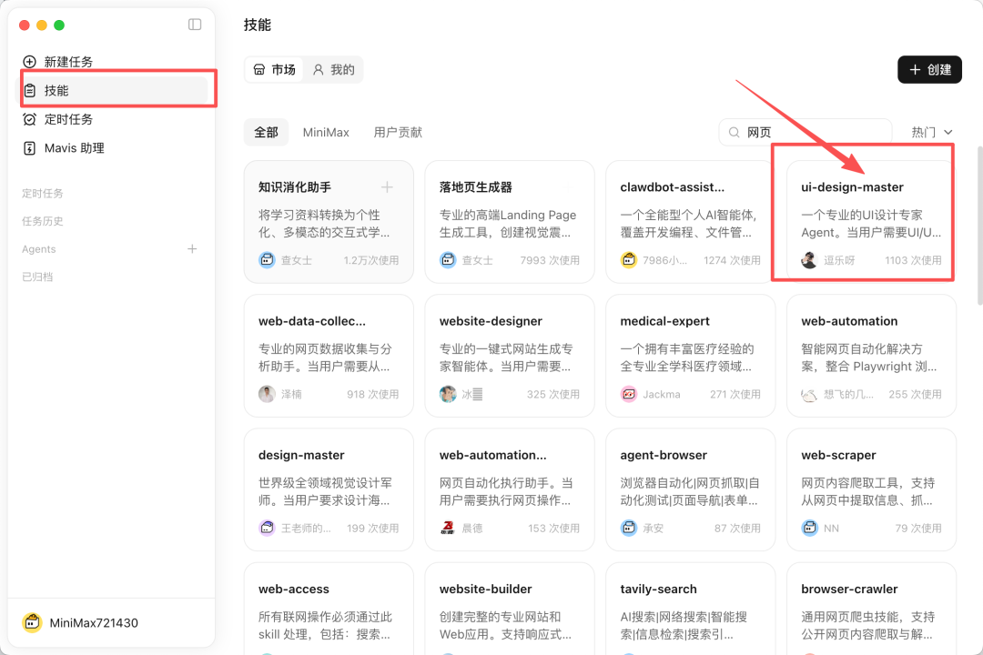Click Jackma avatar on medical-expert card
This screenshot has width=983, height=655.
coord(629,394)
